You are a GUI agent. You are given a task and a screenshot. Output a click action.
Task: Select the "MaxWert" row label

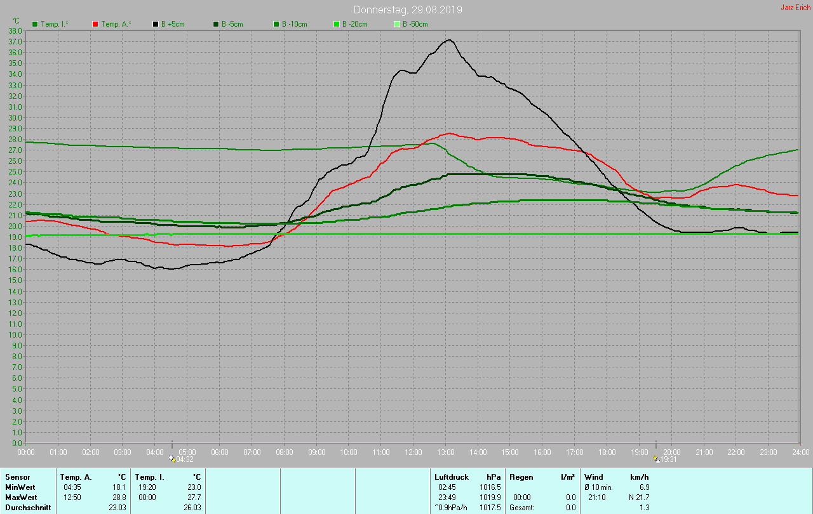point(21,498)
